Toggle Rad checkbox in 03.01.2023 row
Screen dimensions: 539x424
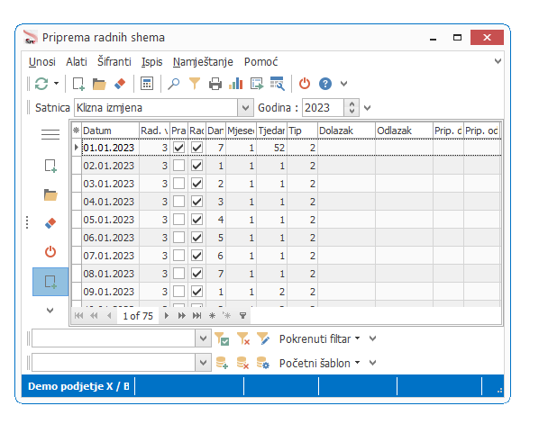coord(197,184)
